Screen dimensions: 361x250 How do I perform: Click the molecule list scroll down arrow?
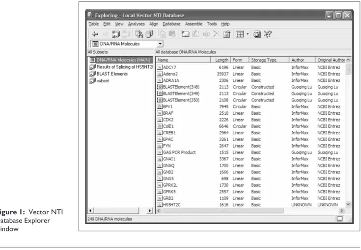click(x=348, y=204)
